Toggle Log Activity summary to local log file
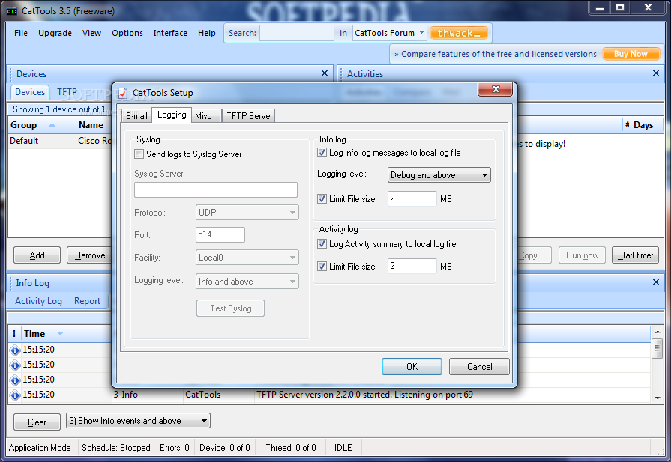The height and width of the screenshot is (462, 671). coord(322,244)
